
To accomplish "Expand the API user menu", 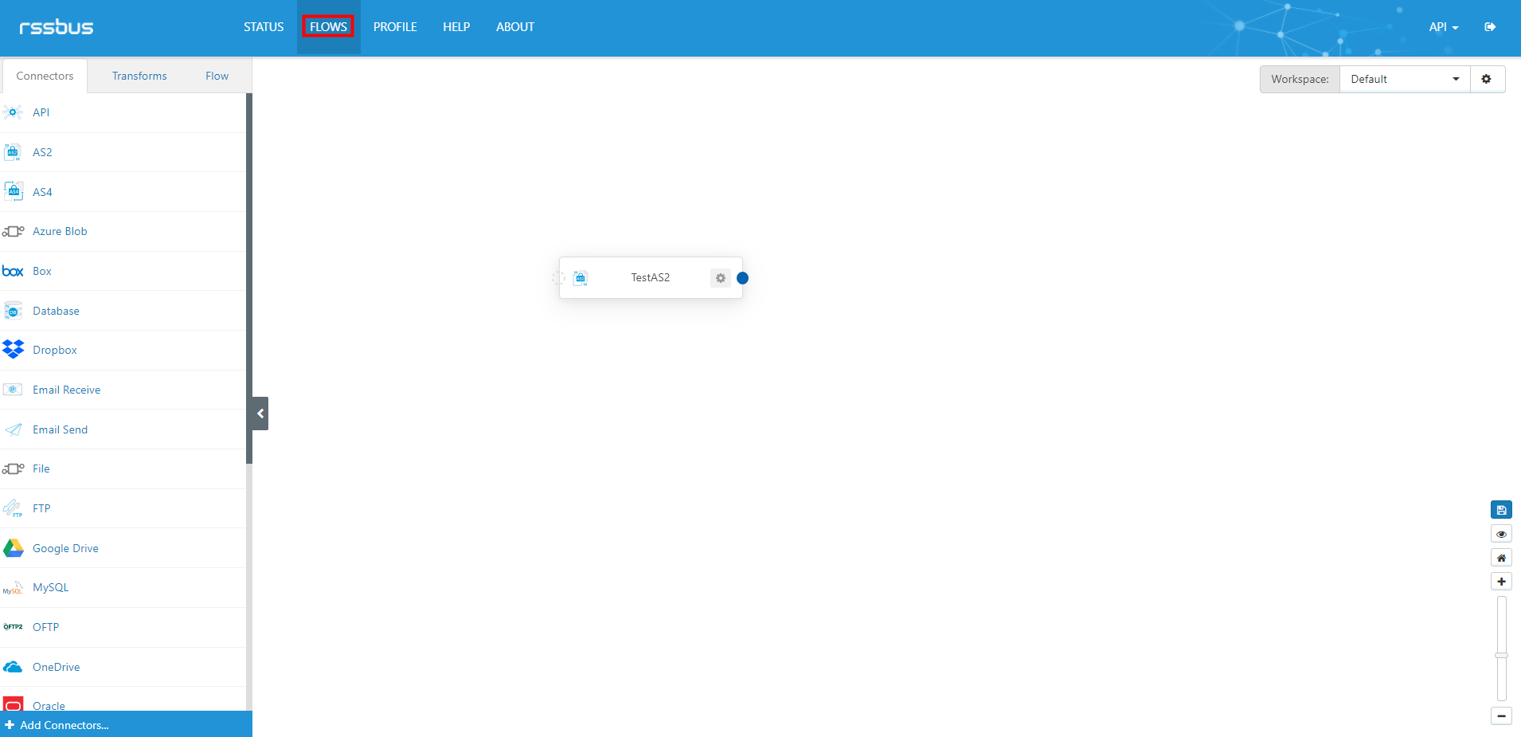I will click(x=1443, y=27).
